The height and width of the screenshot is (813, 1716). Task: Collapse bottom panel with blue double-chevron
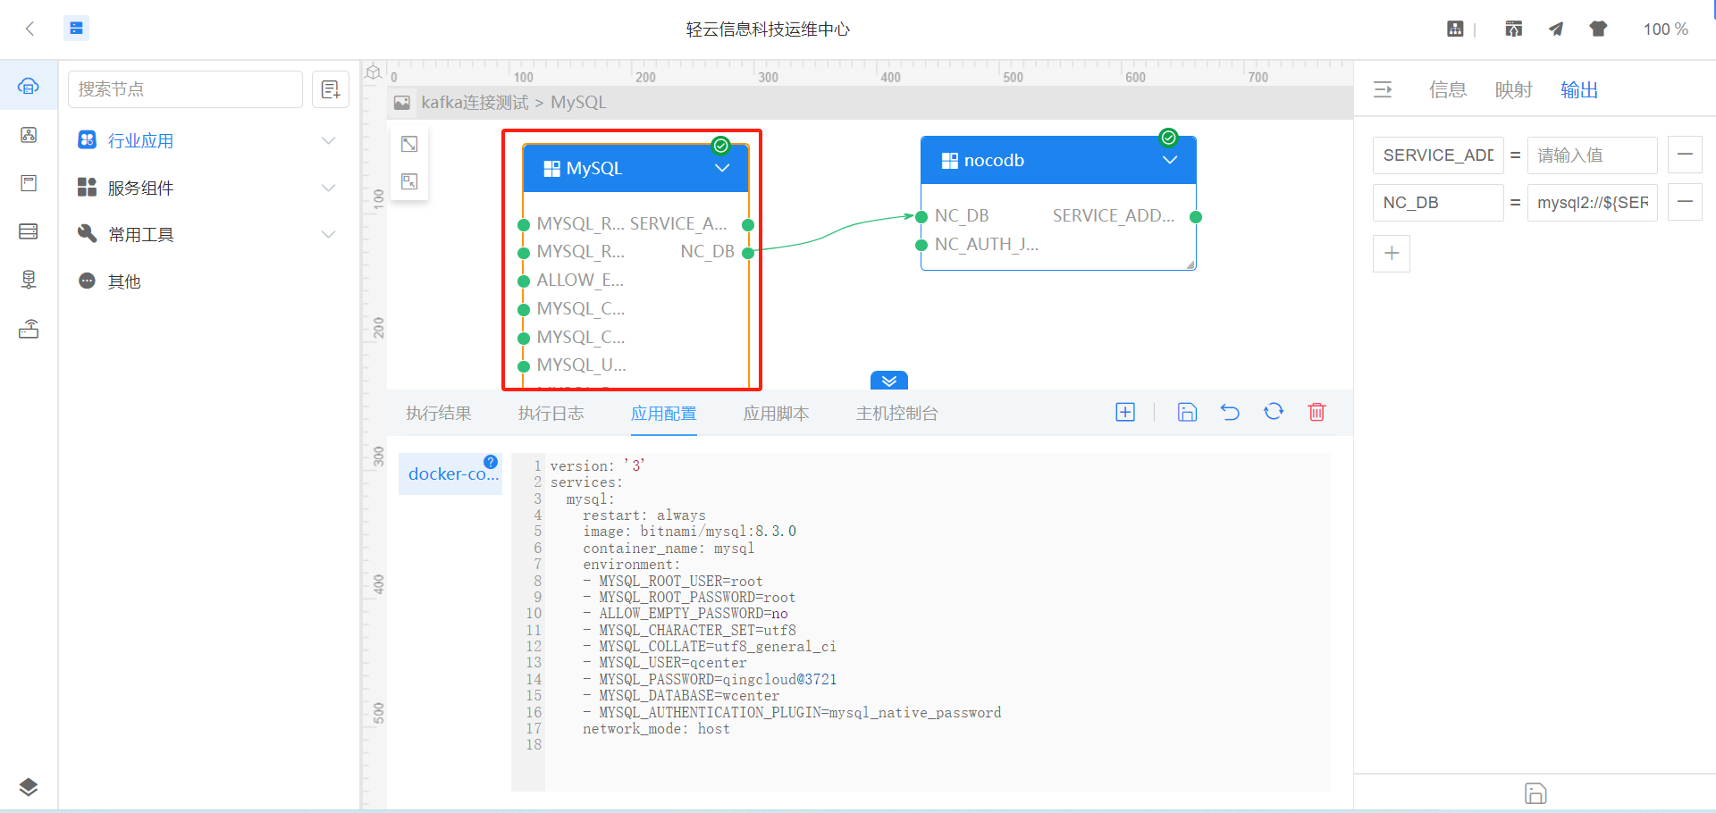[x=889, y=381]
